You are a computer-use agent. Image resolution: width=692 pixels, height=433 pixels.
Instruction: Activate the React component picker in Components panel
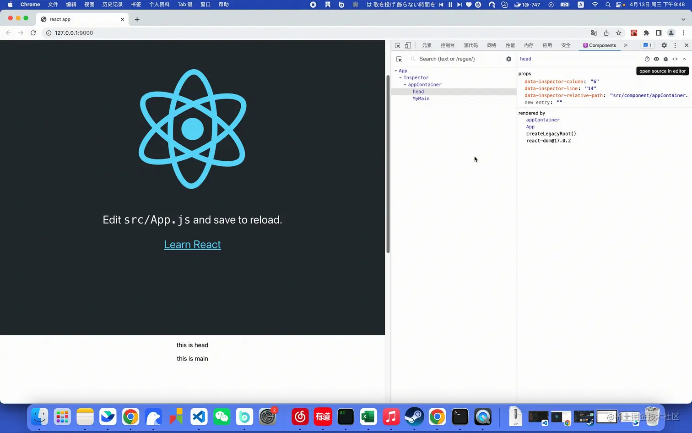[399, 59]
